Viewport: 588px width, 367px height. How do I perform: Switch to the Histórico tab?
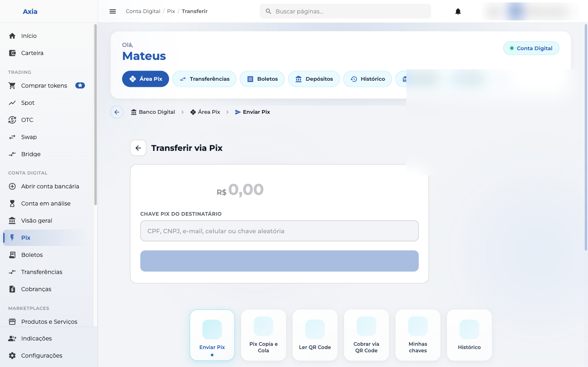click(x=367, y=79)
